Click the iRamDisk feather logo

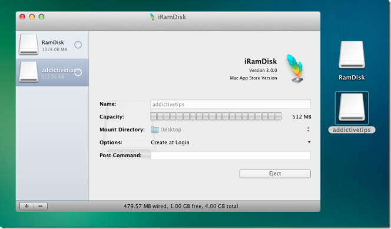(x=295, y=69)
